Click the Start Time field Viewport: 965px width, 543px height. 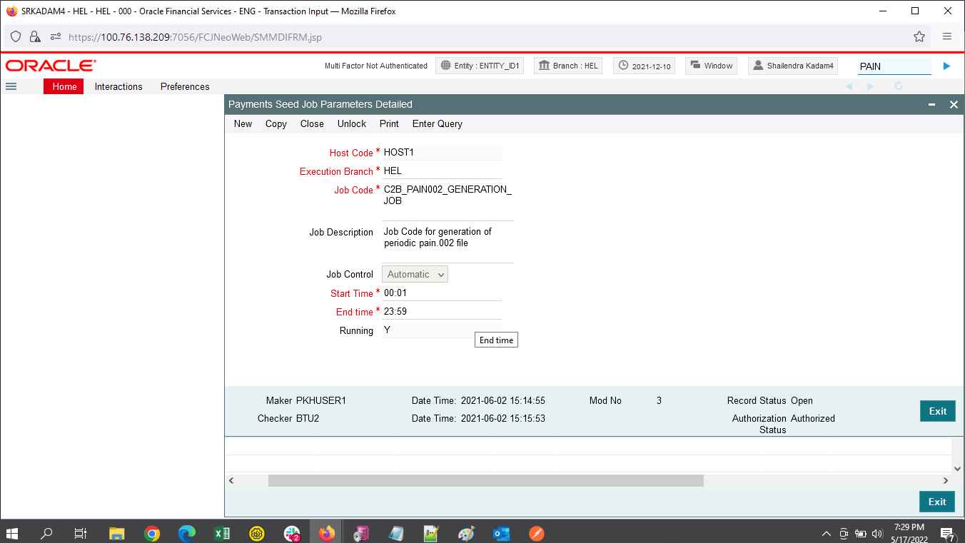point(442,293)
